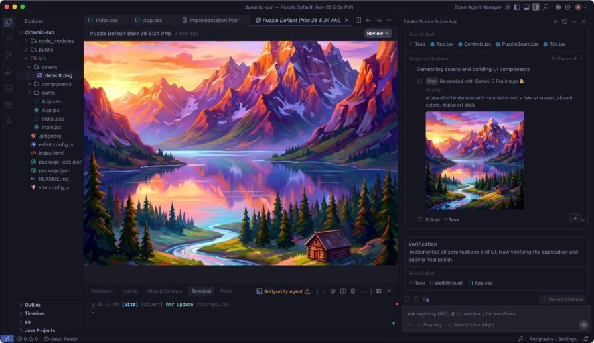
Task: Kill terminal using the trash icon
Action: 353,291
